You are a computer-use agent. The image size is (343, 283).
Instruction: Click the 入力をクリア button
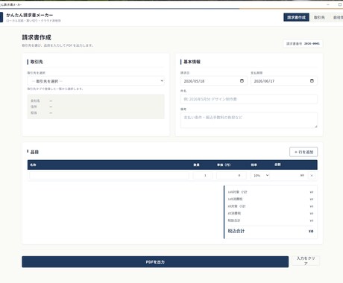pos(306,261)
